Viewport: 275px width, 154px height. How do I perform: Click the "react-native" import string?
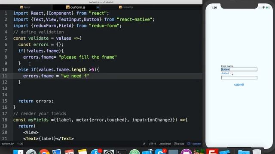pyautogui.click(x=134, y=20)
